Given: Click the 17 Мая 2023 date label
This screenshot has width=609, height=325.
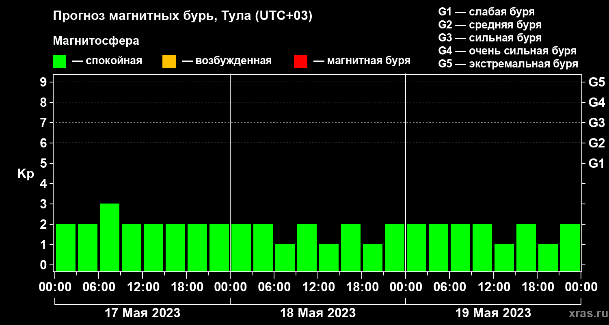Looking at the screenshot, I should tap(143, 313).
